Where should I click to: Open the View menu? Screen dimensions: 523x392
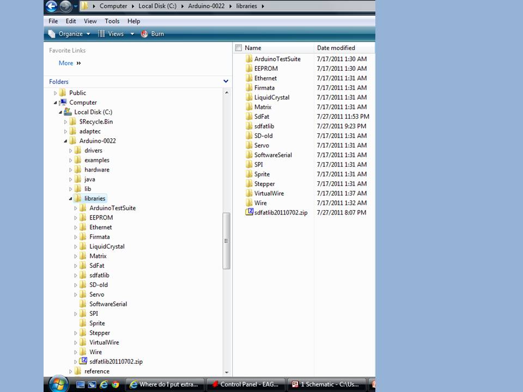(x=90, y=21)
